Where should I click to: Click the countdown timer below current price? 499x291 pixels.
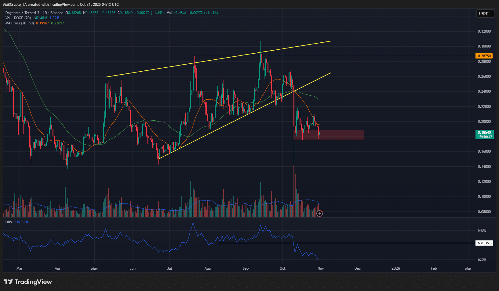pyautogui.click(x=485, y=137)
